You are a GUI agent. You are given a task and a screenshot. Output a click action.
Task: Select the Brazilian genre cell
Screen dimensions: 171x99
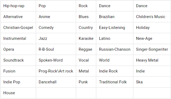[115, 17]
